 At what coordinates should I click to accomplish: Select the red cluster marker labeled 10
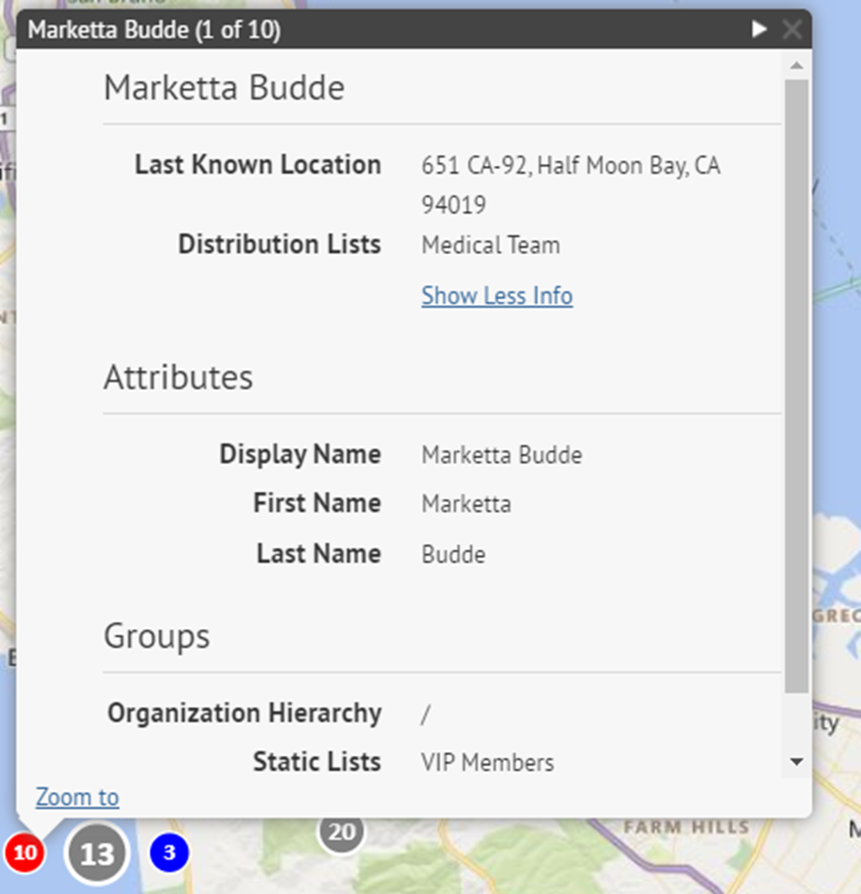click(x=25, y=853)
